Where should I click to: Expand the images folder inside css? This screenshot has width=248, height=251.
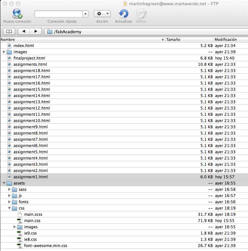(14, 227)
